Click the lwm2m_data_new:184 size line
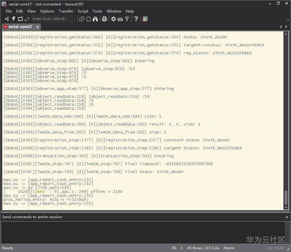Image resolution: width=291 pixels, height=252 pixels. [82, 116]
